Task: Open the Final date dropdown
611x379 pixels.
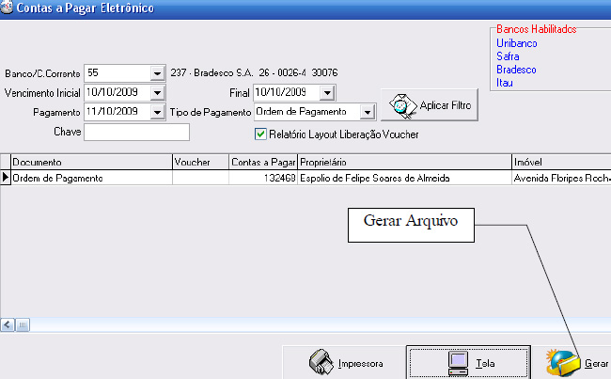Action: pos(326,93)
